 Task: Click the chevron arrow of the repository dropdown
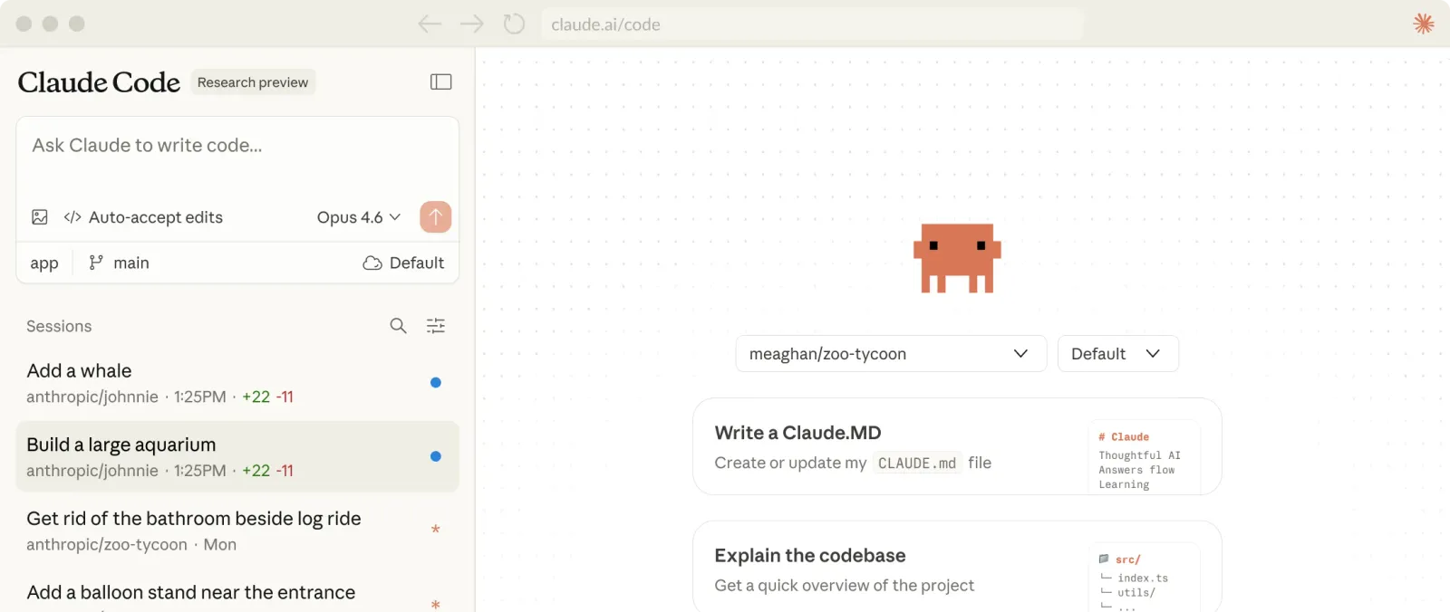coord(1020,354)
